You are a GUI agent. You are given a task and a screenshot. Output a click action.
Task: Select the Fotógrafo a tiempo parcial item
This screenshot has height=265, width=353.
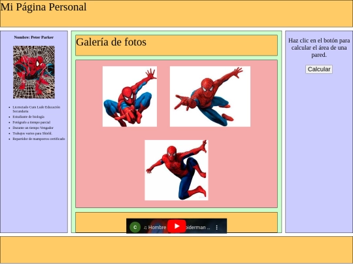[x=31, y=122]
